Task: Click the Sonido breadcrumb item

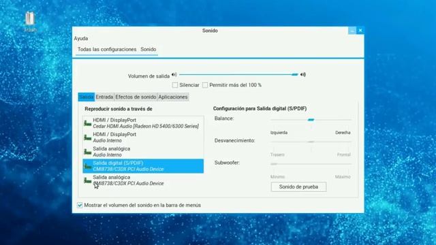Action: coord(149,49)
